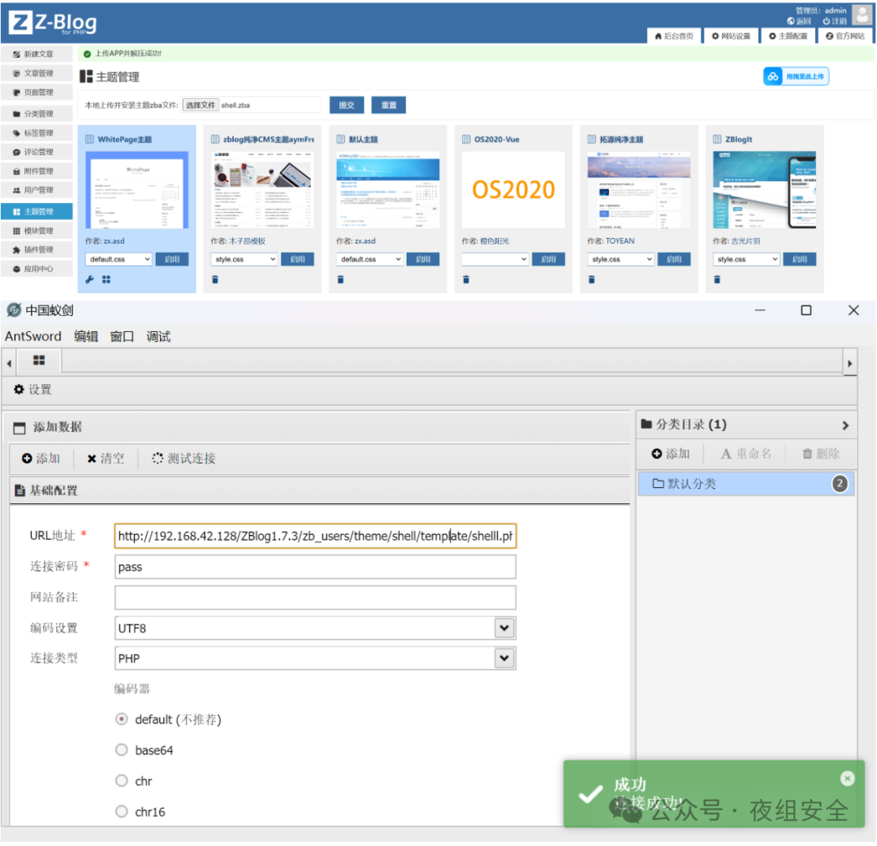Click right tab scroll arrow in AntSword
This screenshot has width=877, height=846.
849,364
